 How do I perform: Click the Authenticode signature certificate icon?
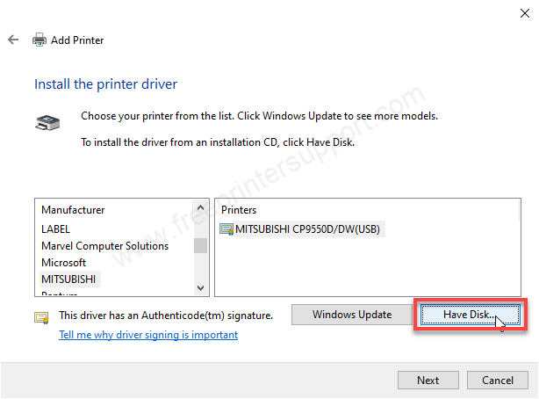(x=41, y=316)
